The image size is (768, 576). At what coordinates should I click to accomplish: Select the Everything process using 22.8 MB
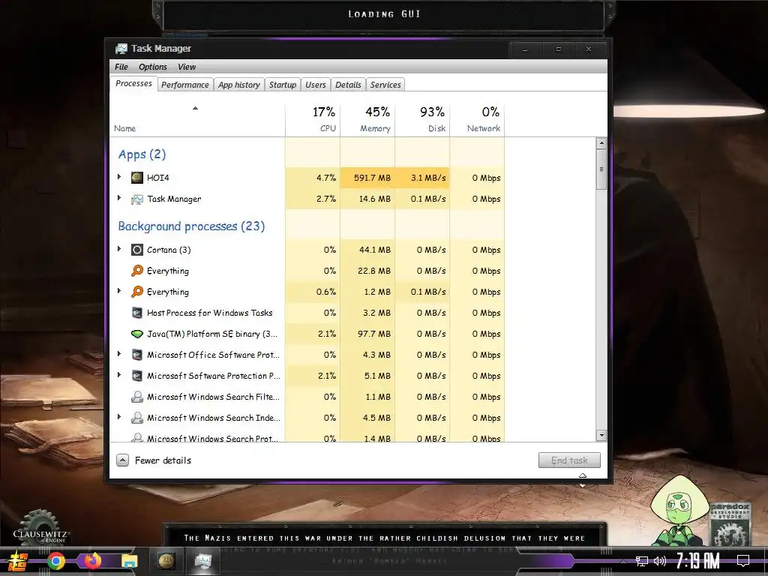point(307,271)
